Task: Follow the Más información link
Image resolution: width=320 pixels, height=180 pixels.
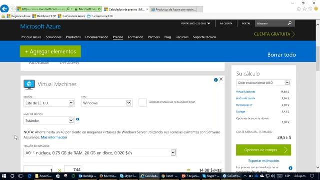Action: pos(54,137)
